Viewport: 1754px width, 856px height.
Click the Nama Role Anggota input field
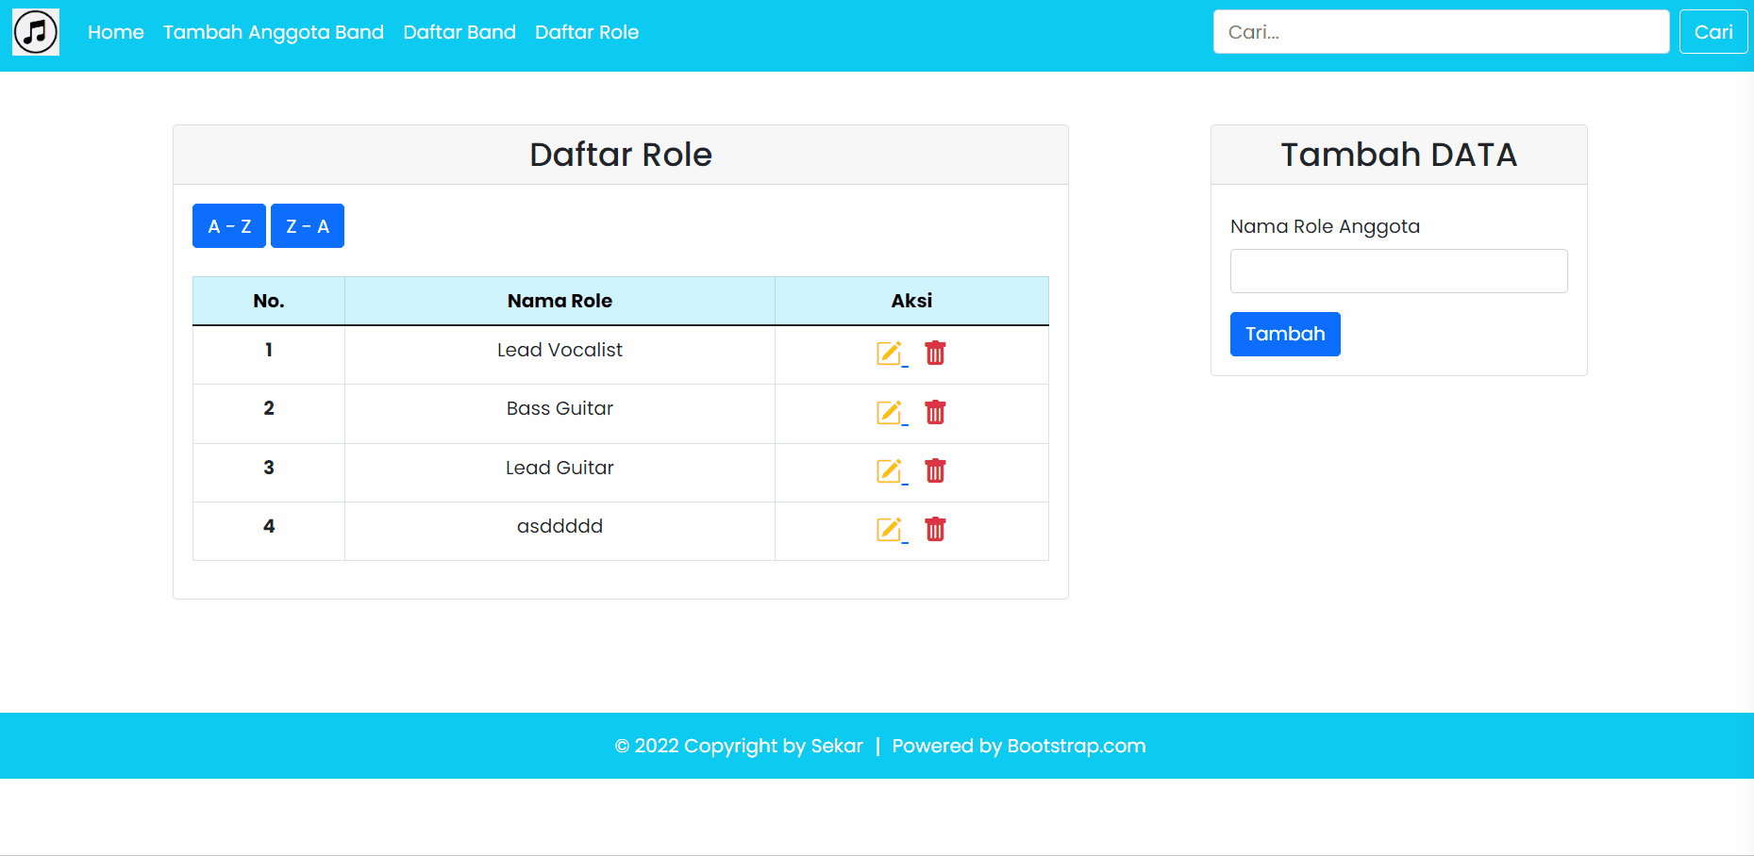click(1398, 271)
